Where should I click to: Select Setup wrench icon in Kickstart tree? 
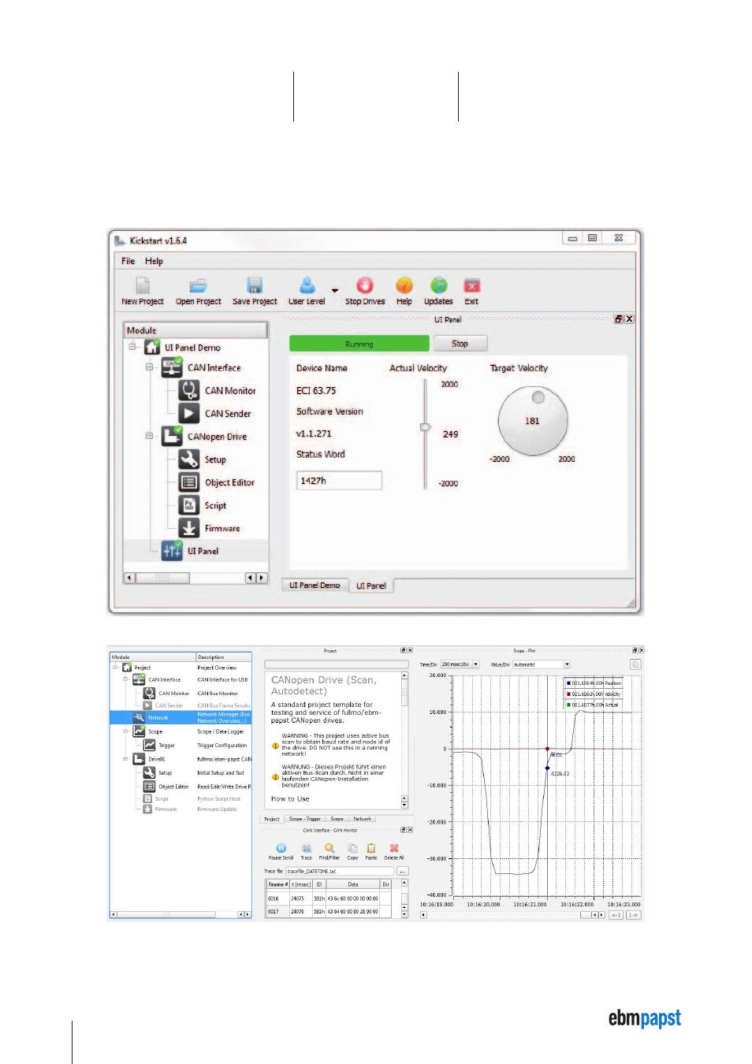[x=189, y=459]
